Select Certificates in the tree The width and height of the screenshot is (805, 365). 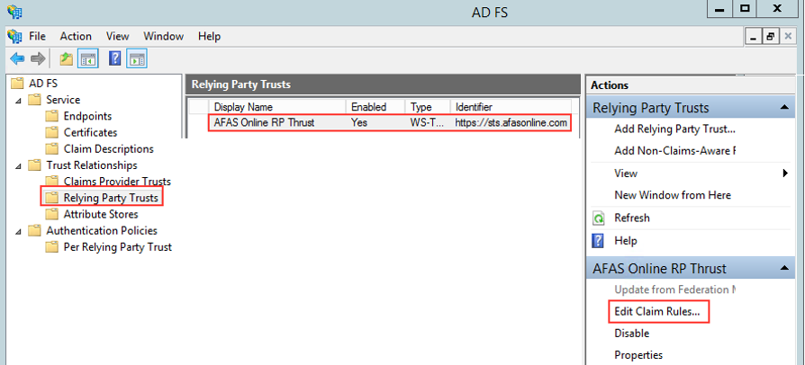pyautogui.click(x=90, y=132)
